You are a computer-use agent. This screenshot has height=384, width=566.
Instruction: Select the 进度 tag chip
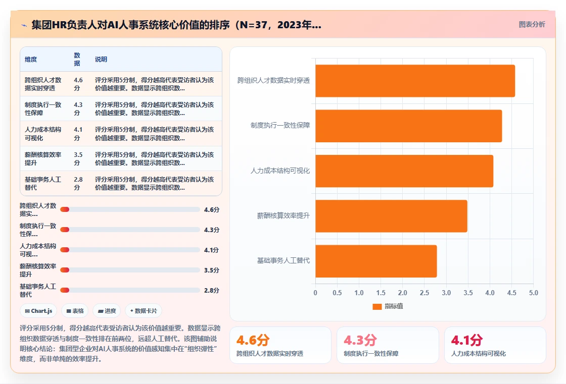[x=107, y=311]
